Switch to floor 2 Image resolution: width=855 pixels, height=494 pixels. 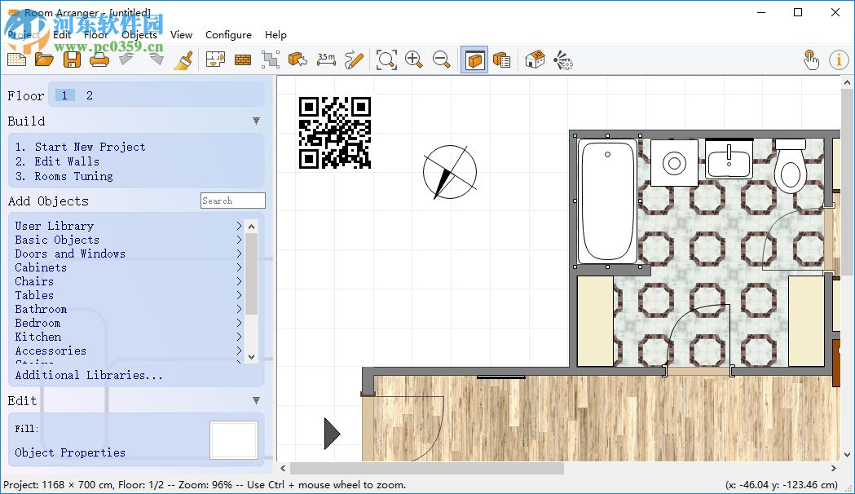click(90, 95)
